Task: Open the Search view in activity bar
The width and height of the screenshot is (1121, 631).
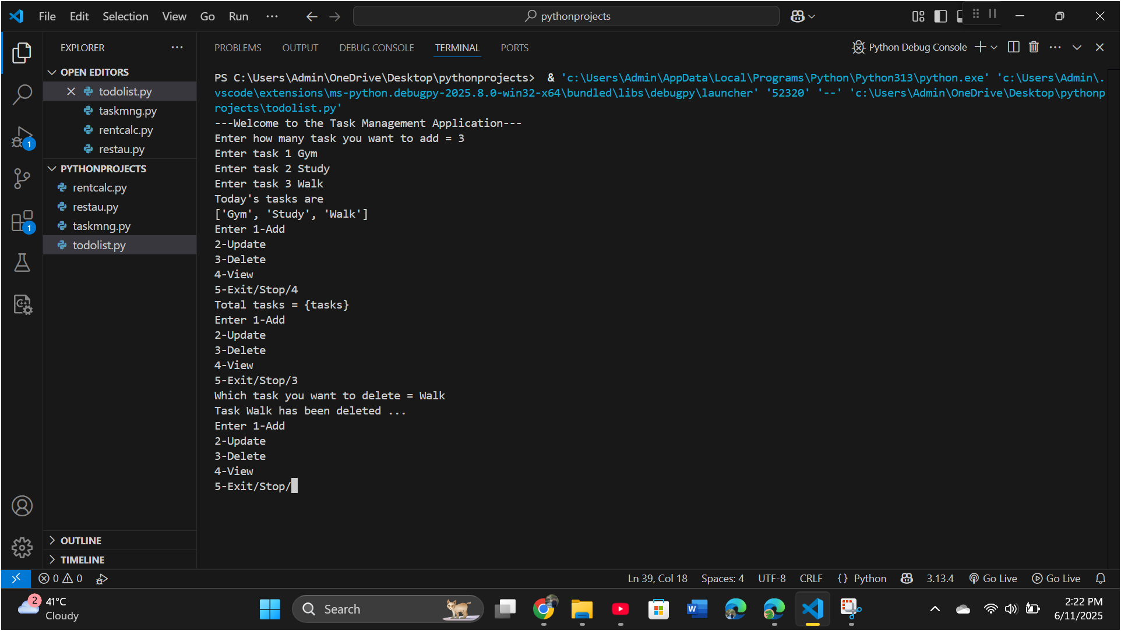Action: (22, 94)
